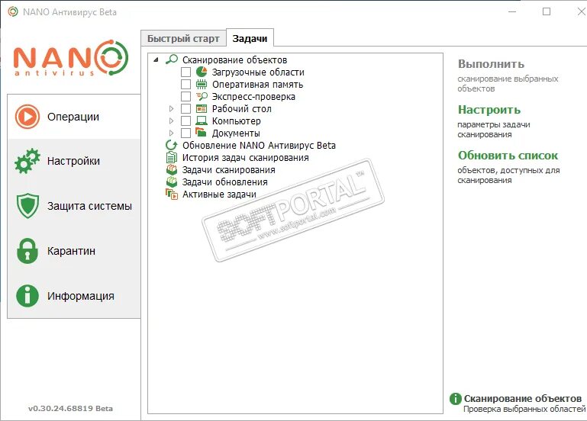Click the Экспресс-проверка search icon
This screenshot has width=587, height=421.
click(x=202, y=96)
